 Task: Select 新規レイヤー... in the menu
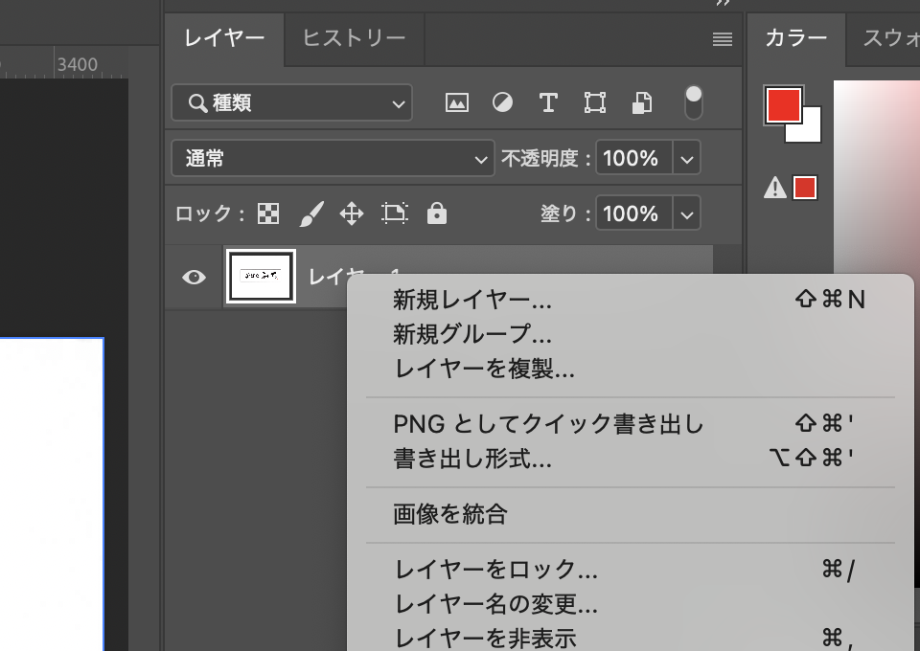[x=472, y=300]
